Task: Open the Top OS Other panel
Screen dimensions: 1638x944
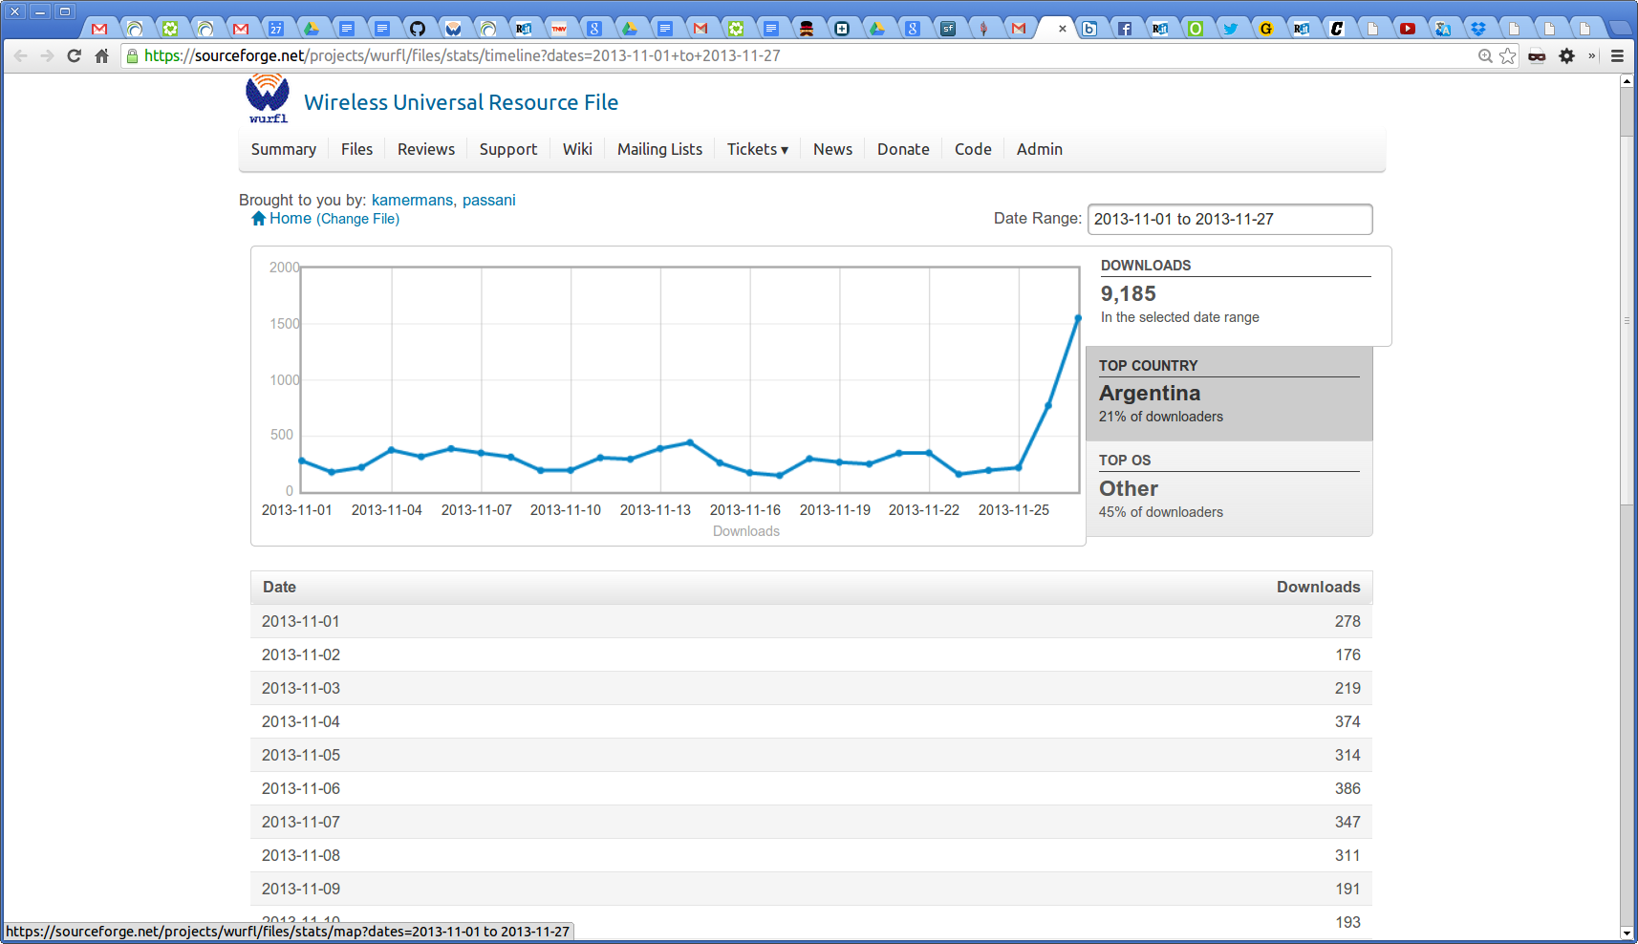Action: click(x=1229, y=488)
